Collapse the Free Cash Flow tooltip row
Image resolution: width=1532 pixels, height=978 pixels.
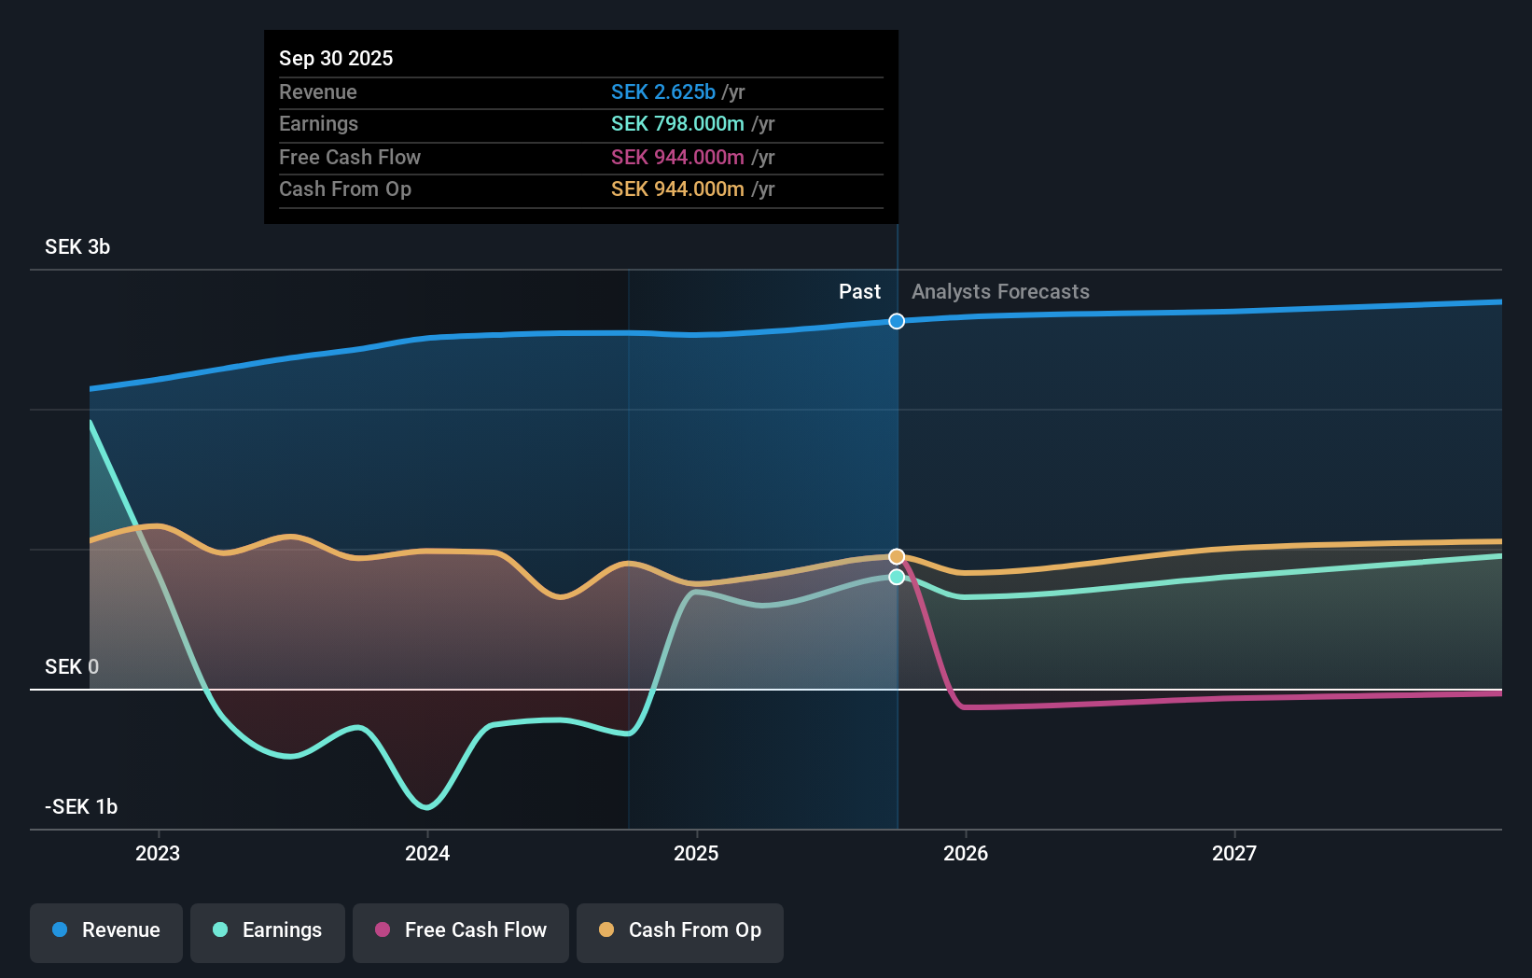click(x=580, y=157)
